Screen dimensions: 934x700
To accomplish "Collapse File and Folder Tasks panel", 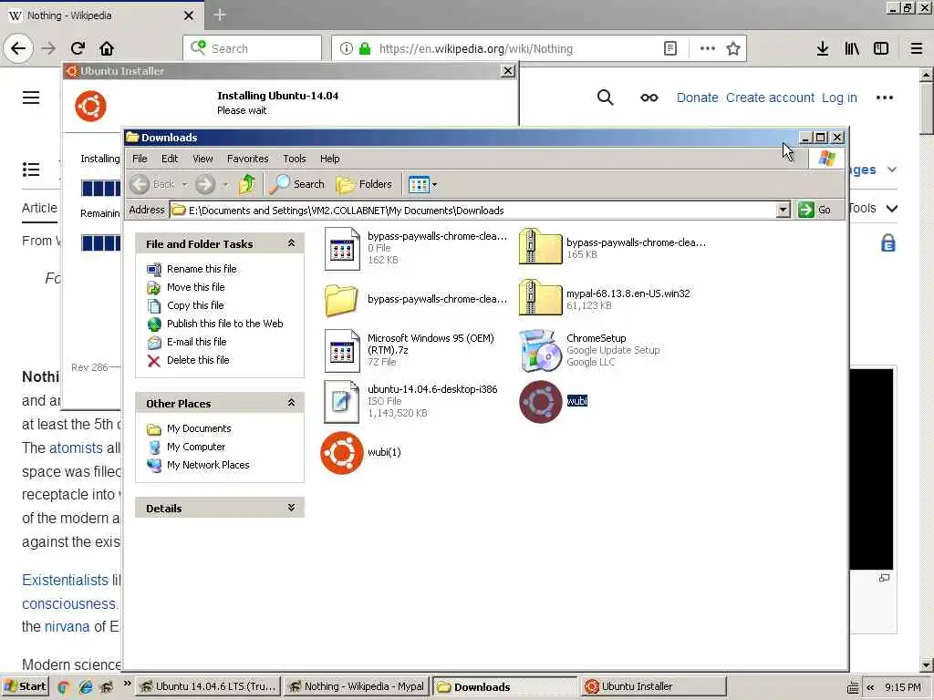I will 291,243.
